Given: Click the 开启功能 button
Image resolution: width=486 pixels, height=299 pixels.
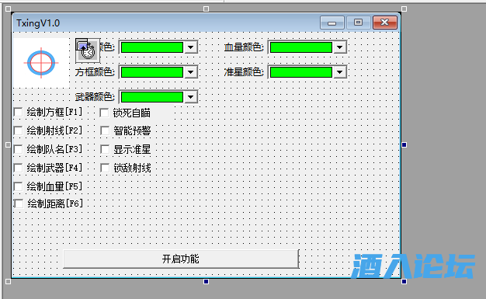Looking at the screenshot, I should coord(181,259).
